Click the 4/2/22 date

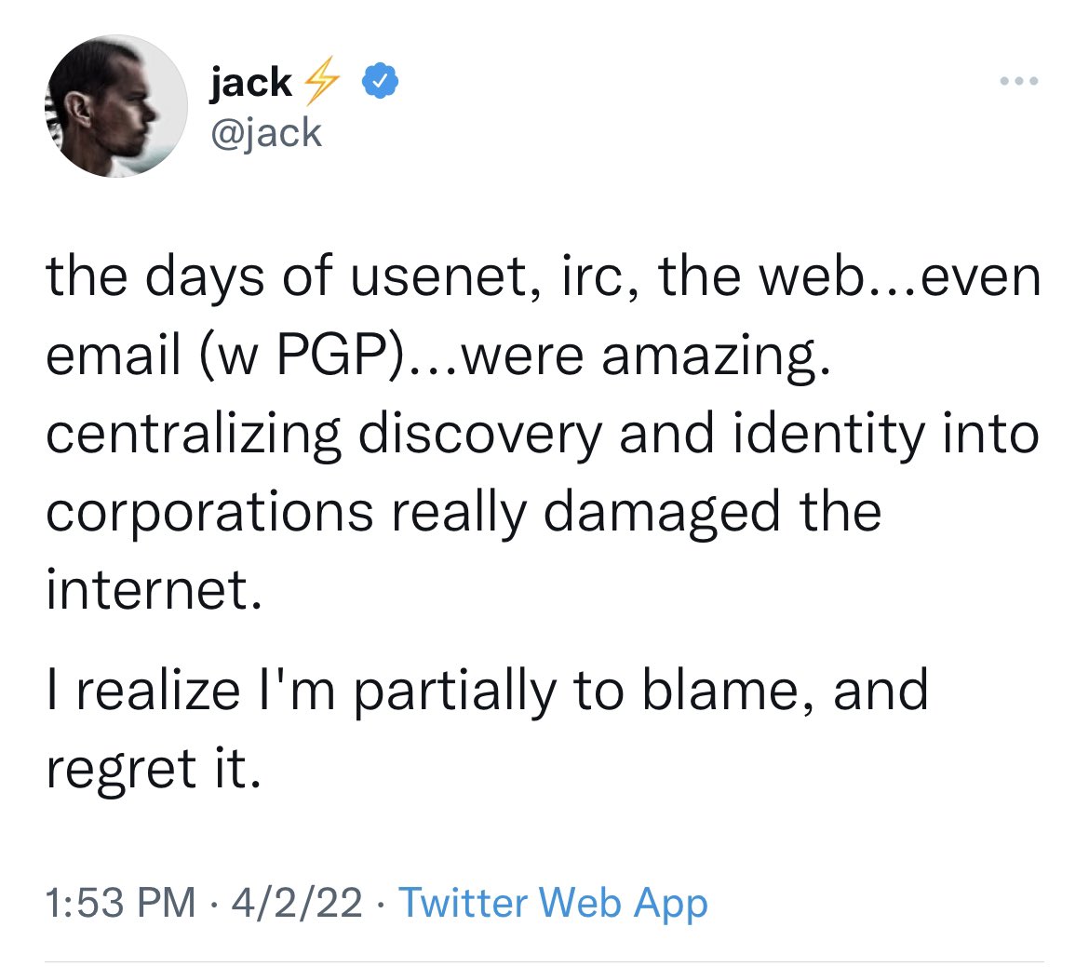[297, 903]
